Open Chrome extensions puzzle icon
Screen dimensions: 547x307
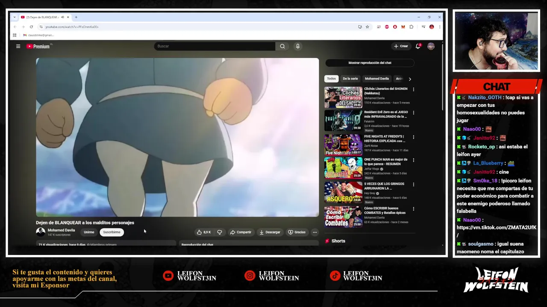[411, 27]
